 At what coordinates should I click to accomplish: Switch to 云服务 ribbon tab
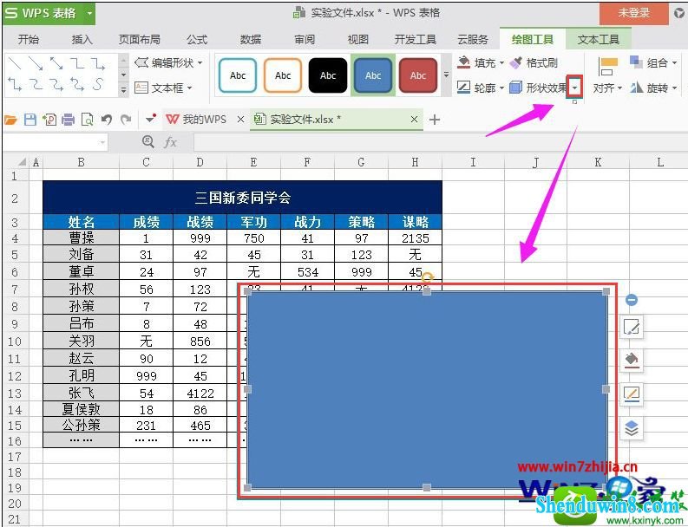(x=473, y=40)
